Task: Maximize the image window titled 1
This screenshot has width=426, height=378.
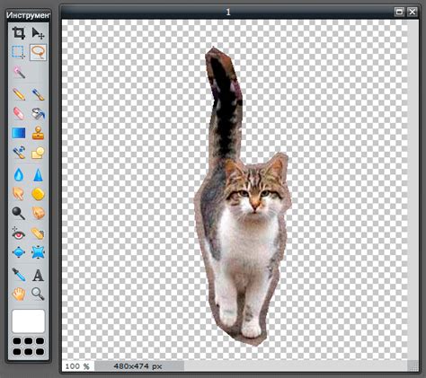Action: coord(399,12)
